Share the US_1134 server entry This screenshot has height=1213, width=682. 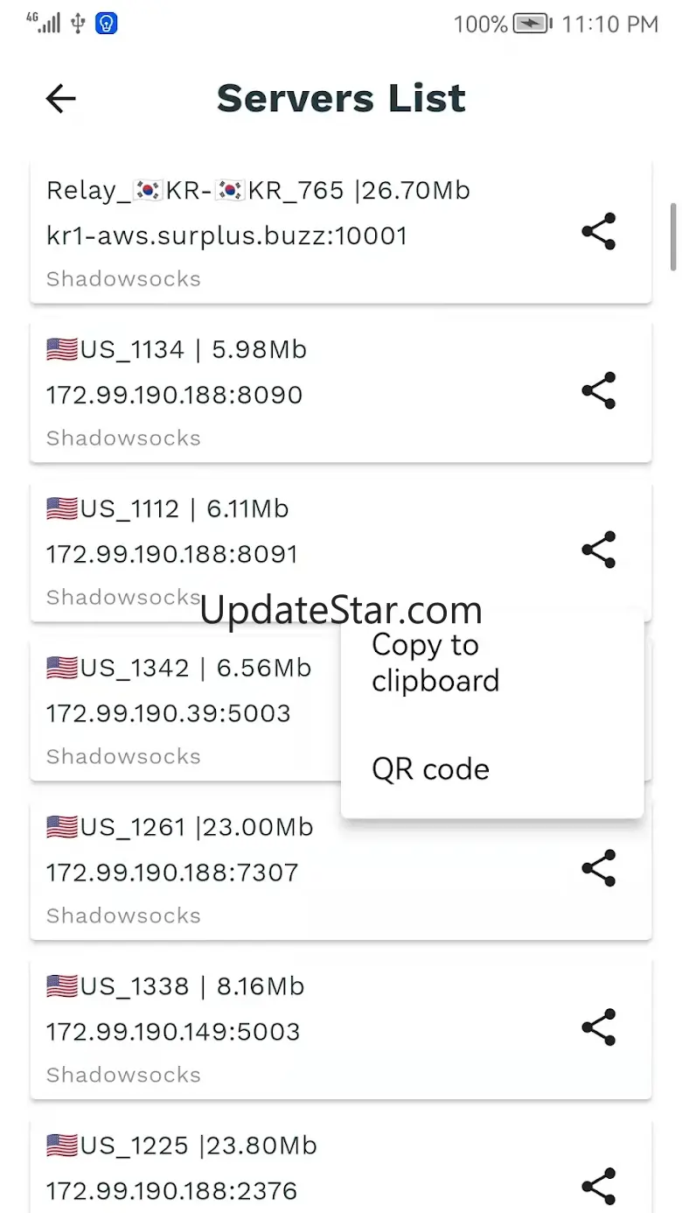point(599,391)
